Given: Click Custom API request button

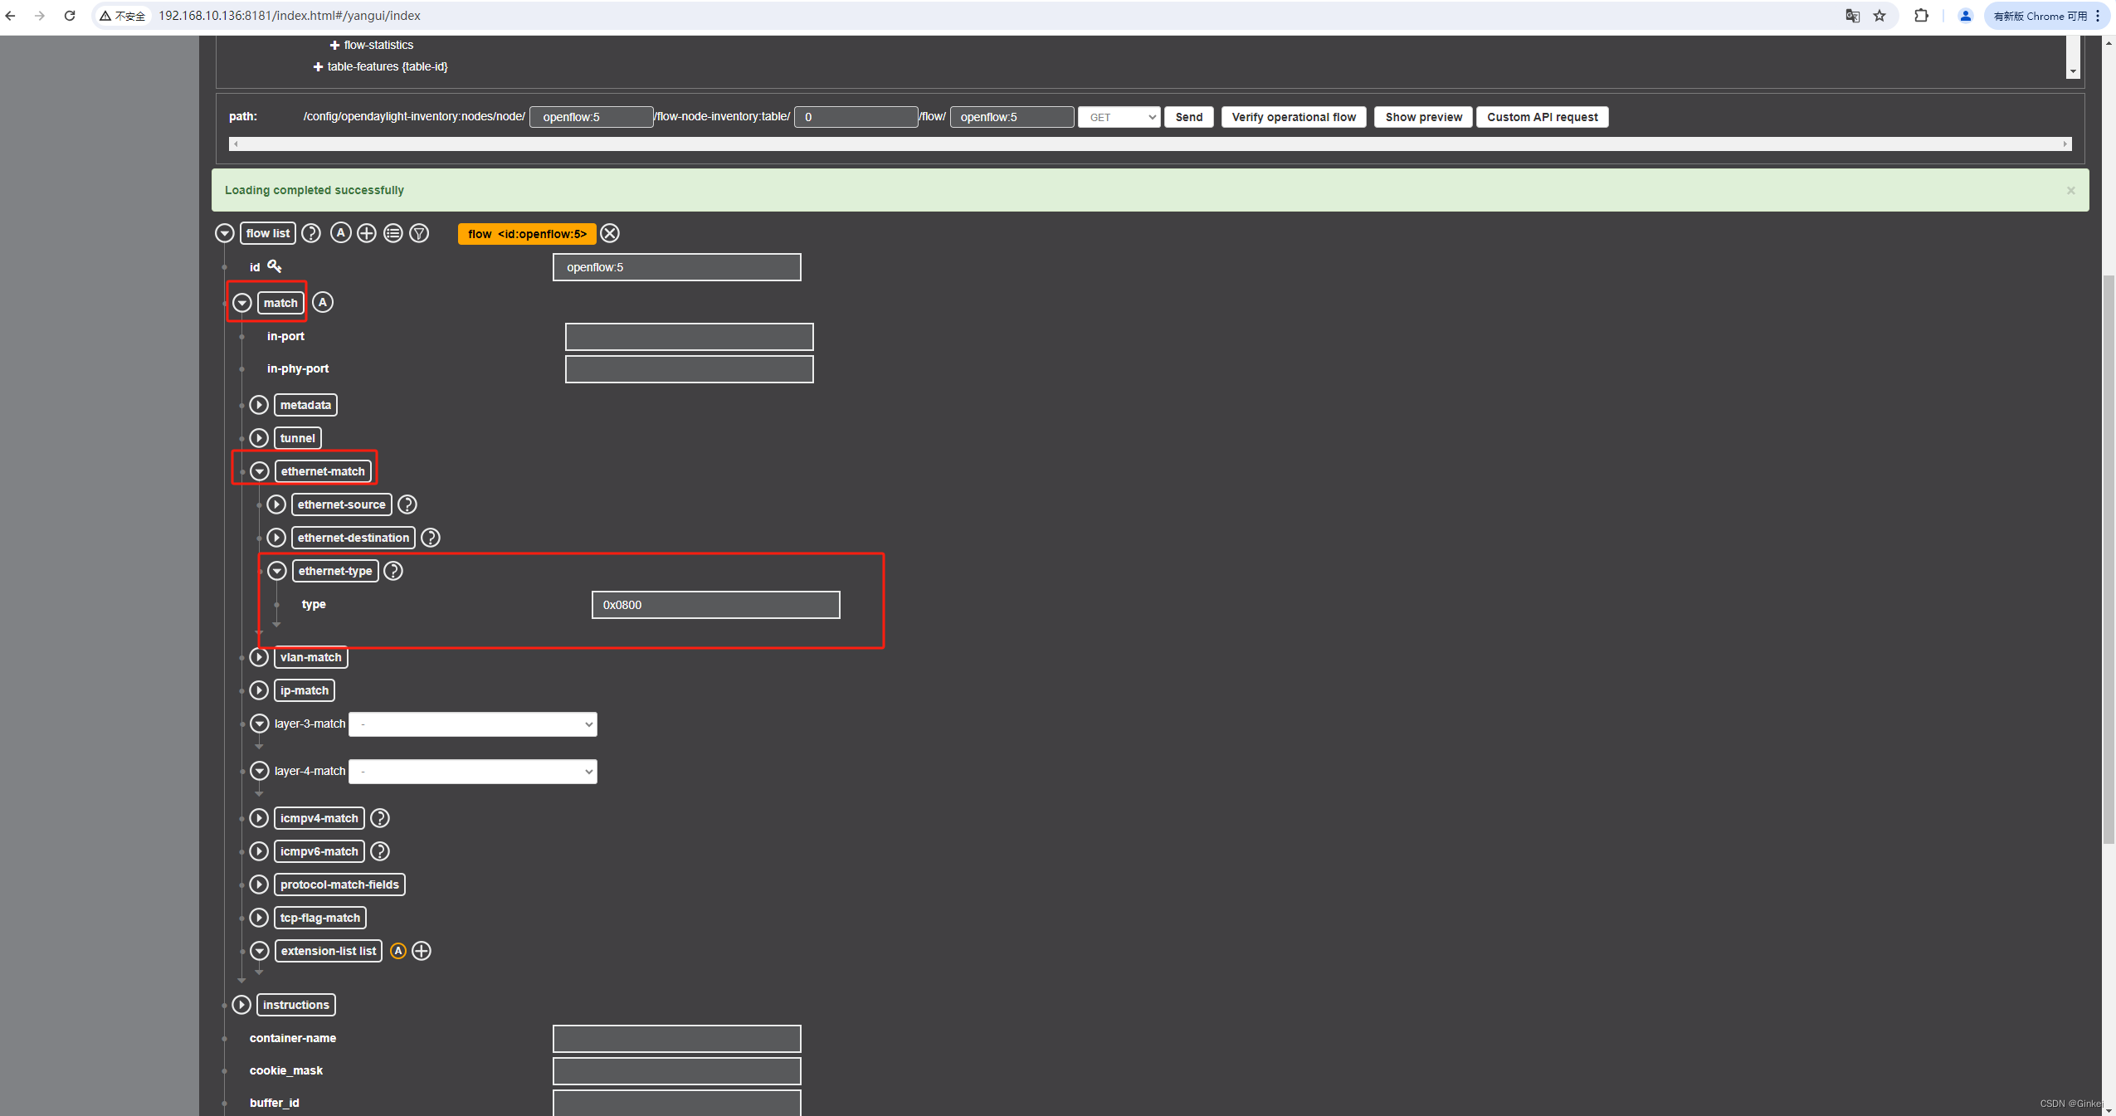Looking at the screenshot, I should tap(1543, 116).
